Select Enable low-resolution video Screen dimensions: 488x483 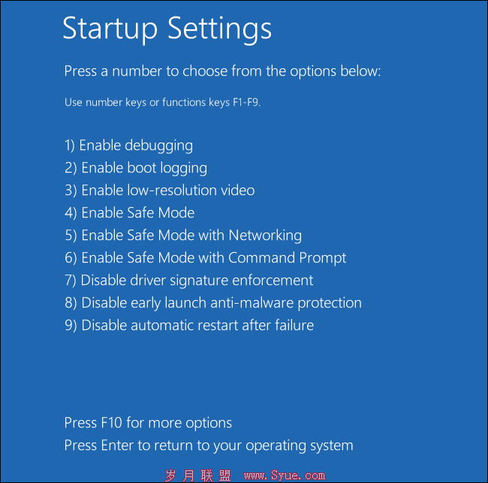tap(160, 190)
